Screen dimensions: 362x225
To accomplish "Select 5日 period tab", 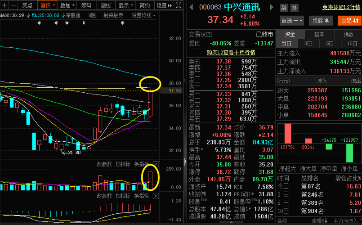I will (x=330, y=43).
